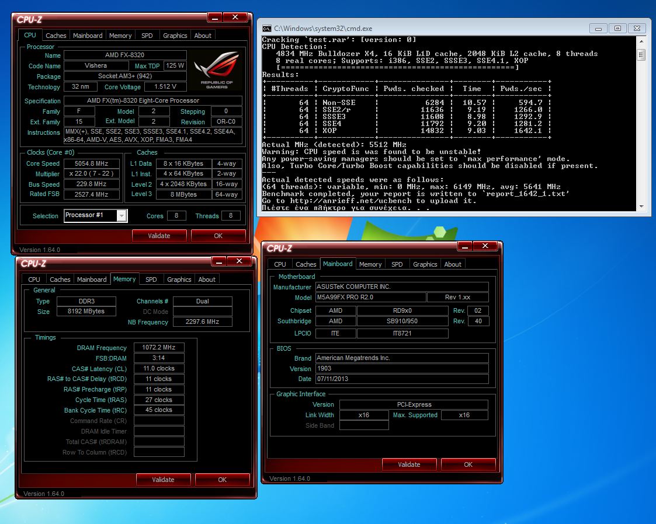Click the CAS# Latency value '11.0 clocks'
656x524 pixels.
159,368
